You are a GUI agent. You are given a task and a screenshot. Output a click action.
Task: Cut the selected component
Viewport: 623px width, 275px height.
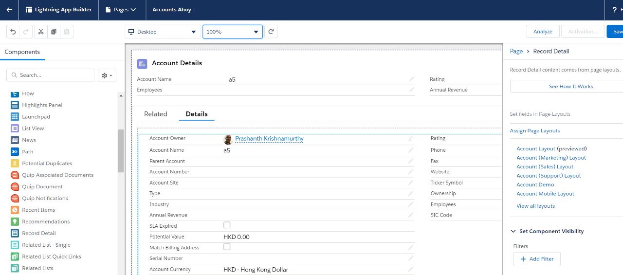(41, 32)
